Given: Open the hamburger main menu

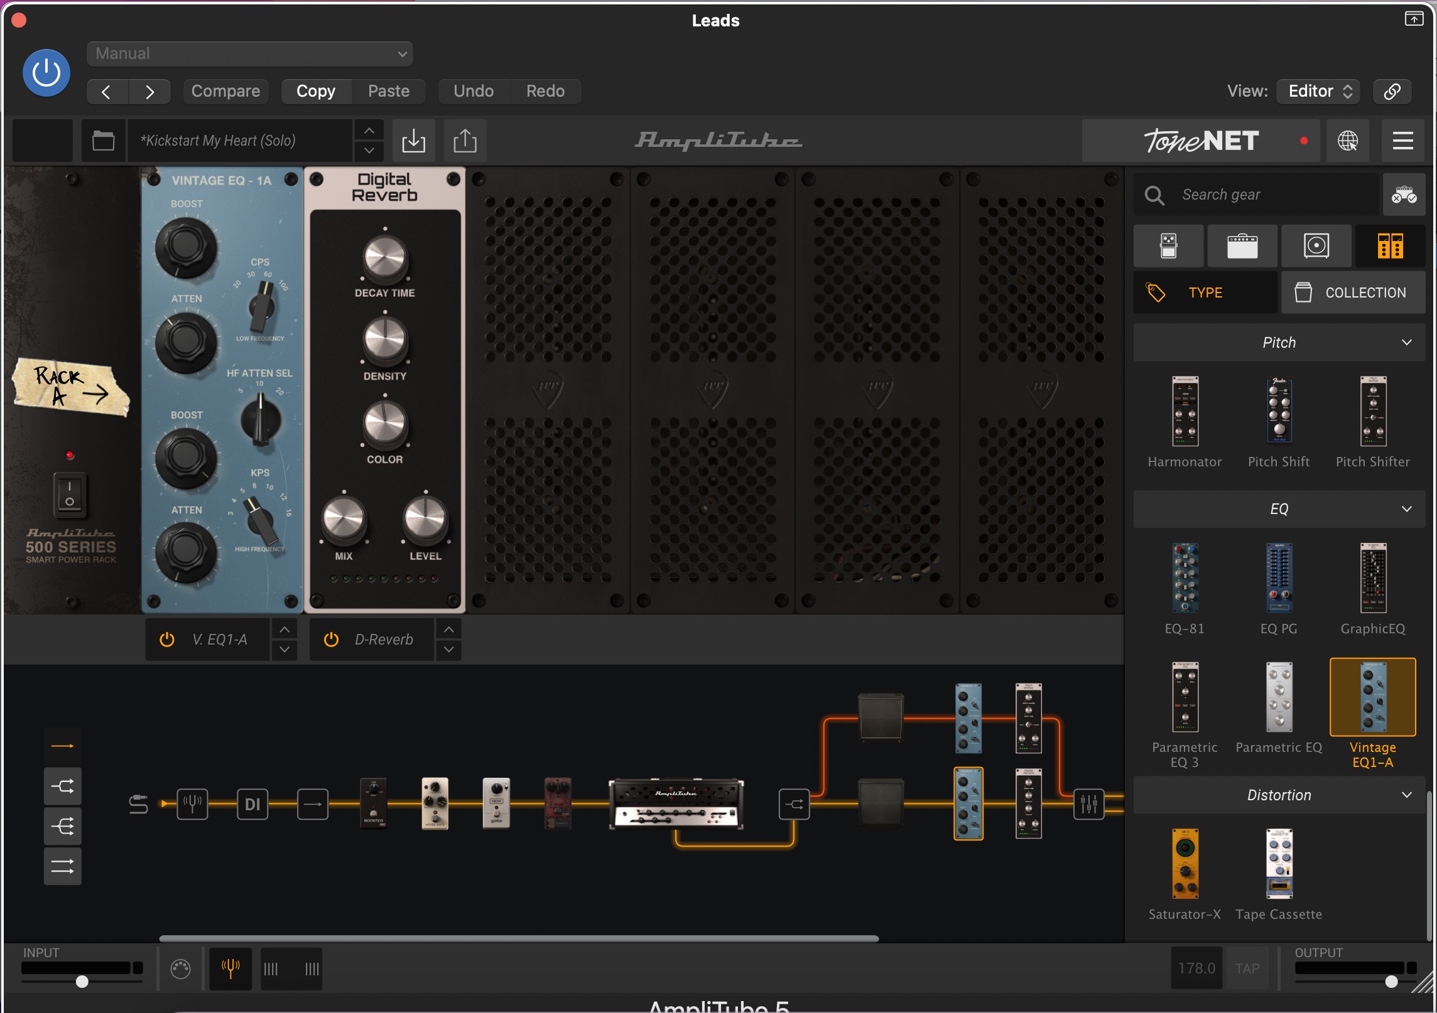Looking at the screenshot, I should coord(1402,141).
